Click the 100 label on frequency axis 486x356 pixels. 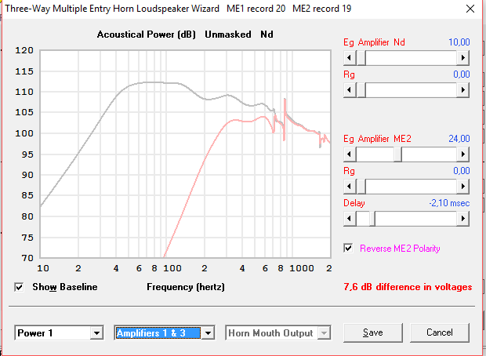pos(172,268)
